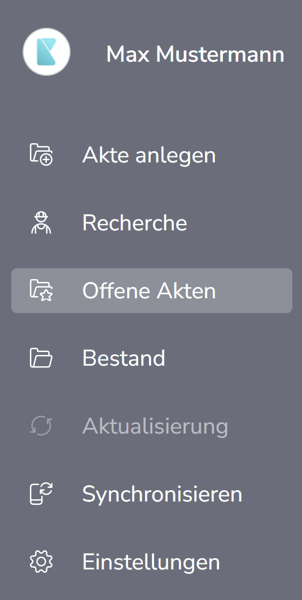Screen dimensions: 302x600
Task: Start Synchronisieren via its text label
Action: [x=163, y=494]
